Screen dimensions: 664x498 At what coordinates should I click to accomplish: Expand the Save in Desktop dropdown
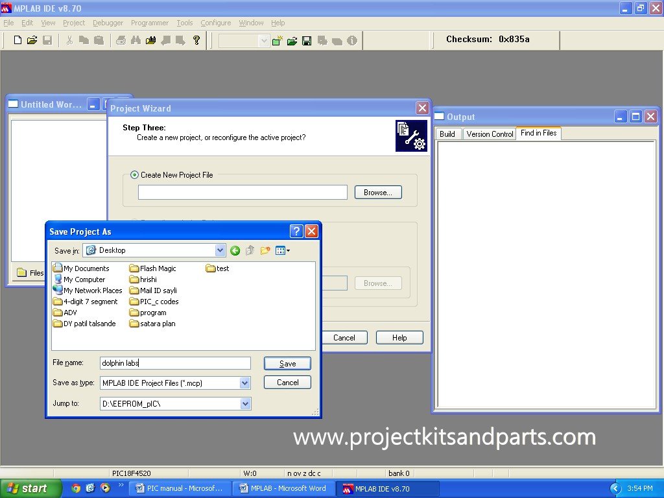tap(220, 250)
